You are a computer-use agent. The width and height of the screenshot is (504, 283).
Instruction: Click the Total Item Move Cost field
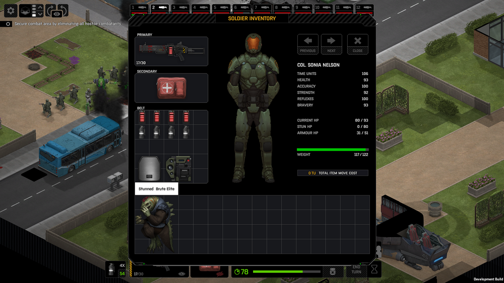pyautogui.click(x=332, y=173)
